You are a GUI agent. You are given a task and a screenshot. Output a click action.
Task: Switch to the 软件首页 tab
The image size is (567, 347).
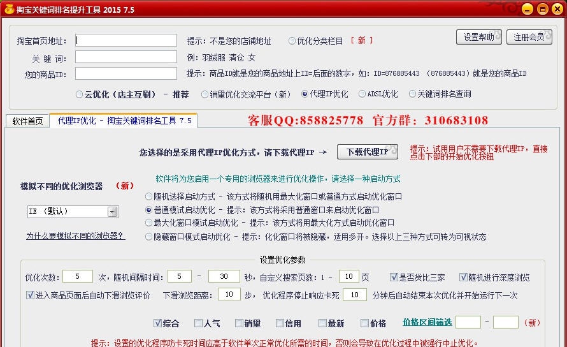tap(27, 121)
